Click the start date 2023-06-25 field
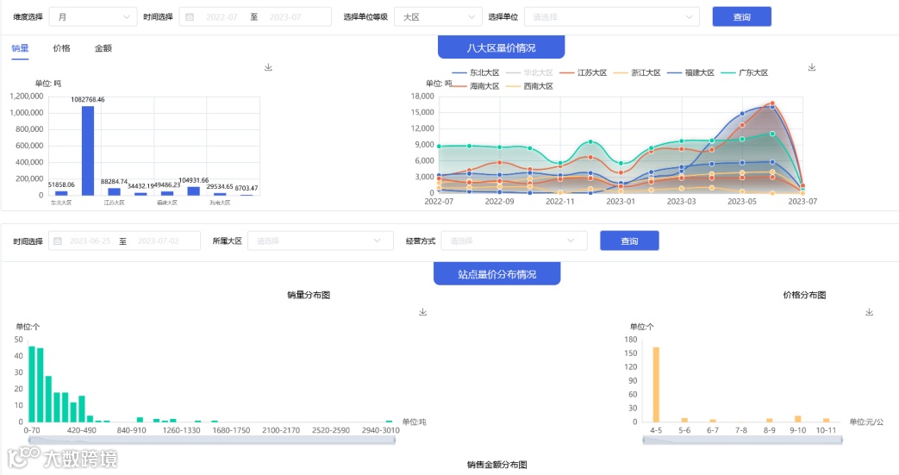Viewport: 899px width, 475px height. coord(90,241)
